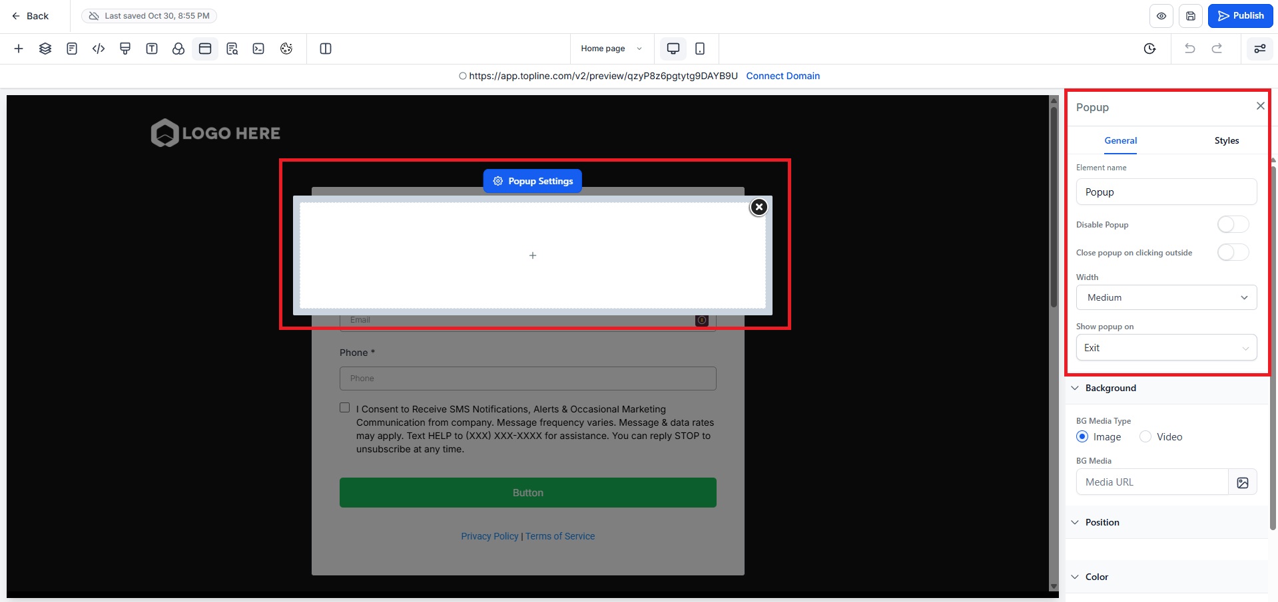This screenshot has height=602, width=1278.
Task: Toggle Close popup on clicking outside
Action: click(1233, 253)
